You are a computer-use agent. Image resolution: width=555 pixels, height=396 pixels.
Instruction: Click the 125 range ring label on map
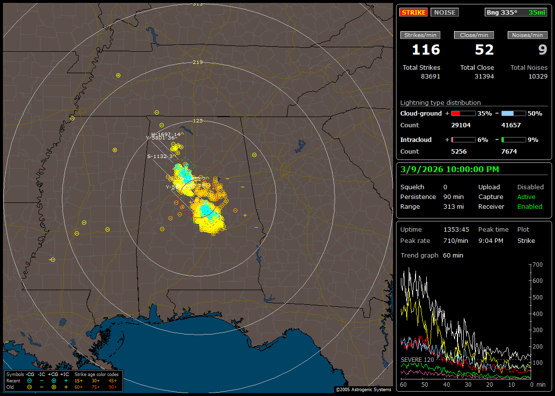[x=198, y=120]
